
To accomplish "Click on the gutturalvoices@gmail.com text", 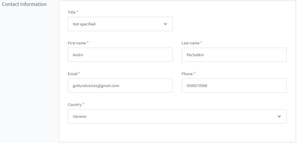I will (x=96, y=86).
